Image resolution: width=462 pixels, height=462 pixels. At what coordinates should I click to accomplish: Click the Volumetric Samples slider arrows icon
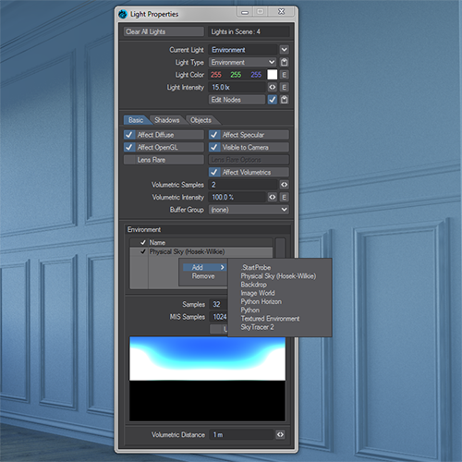pyautogui.click(x=284, y=185)
